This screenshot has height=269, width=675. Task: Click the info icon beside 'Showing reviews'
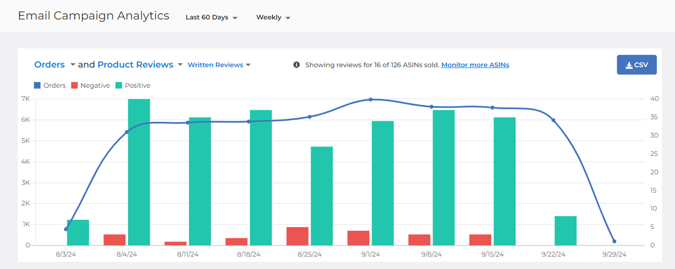297,65
